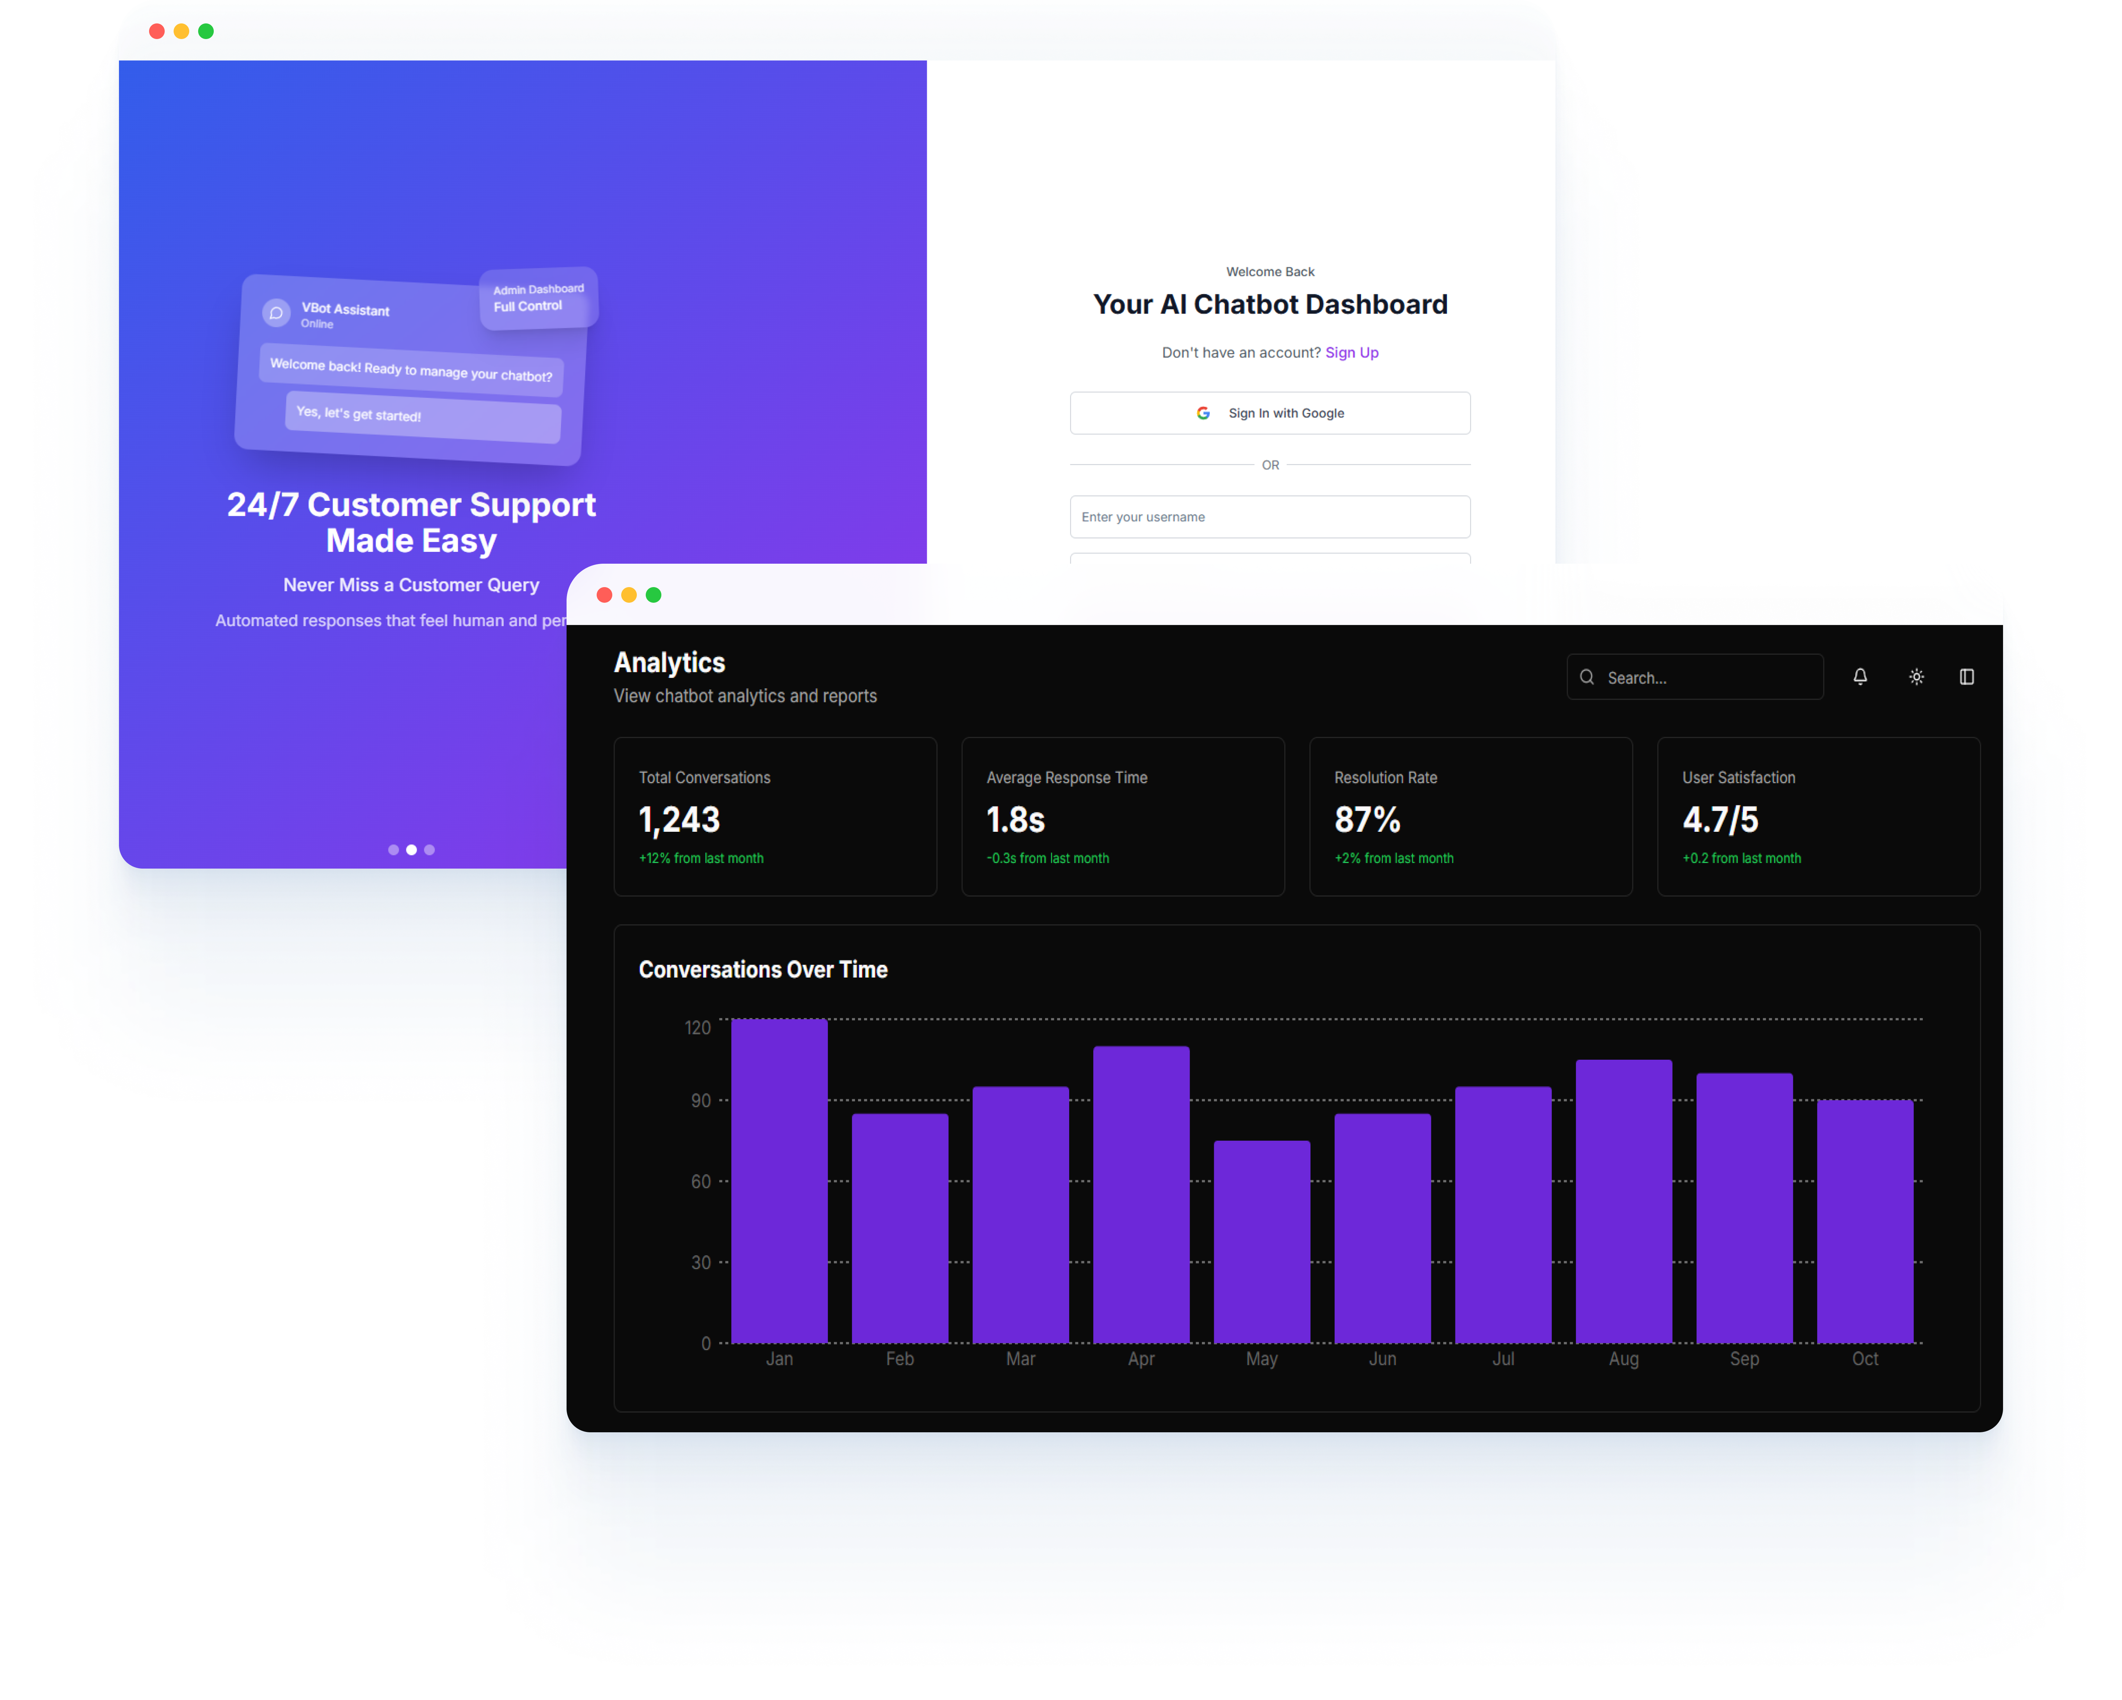Minimize the login window with the yellow dot
The image size is (2122, 1700).
pos(181,32)
